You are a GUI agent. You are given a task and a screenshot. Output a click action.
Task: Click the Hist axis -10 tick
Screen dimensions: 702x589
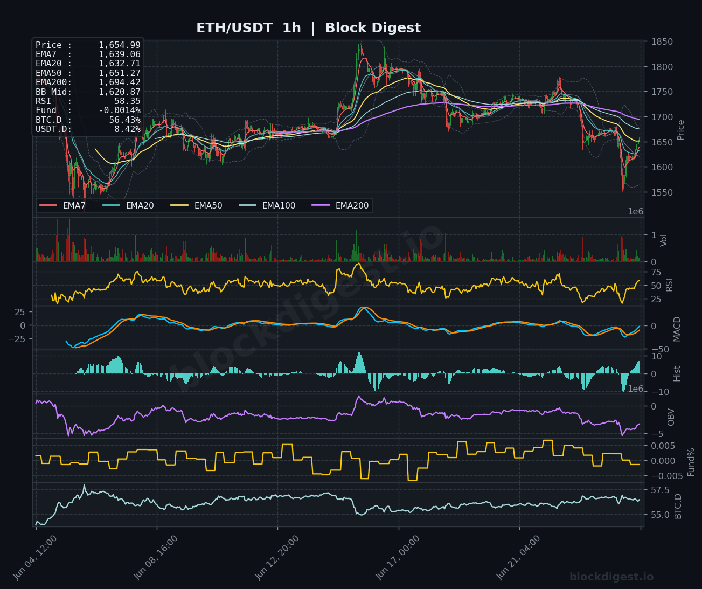[659, 392]
